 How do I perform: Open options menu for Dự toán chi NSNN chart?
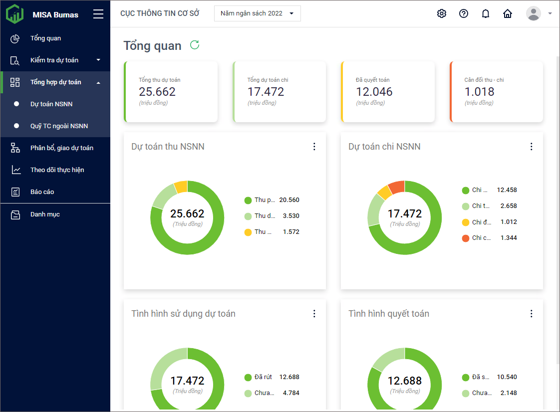pyautogui.click(x=531, y=146)
